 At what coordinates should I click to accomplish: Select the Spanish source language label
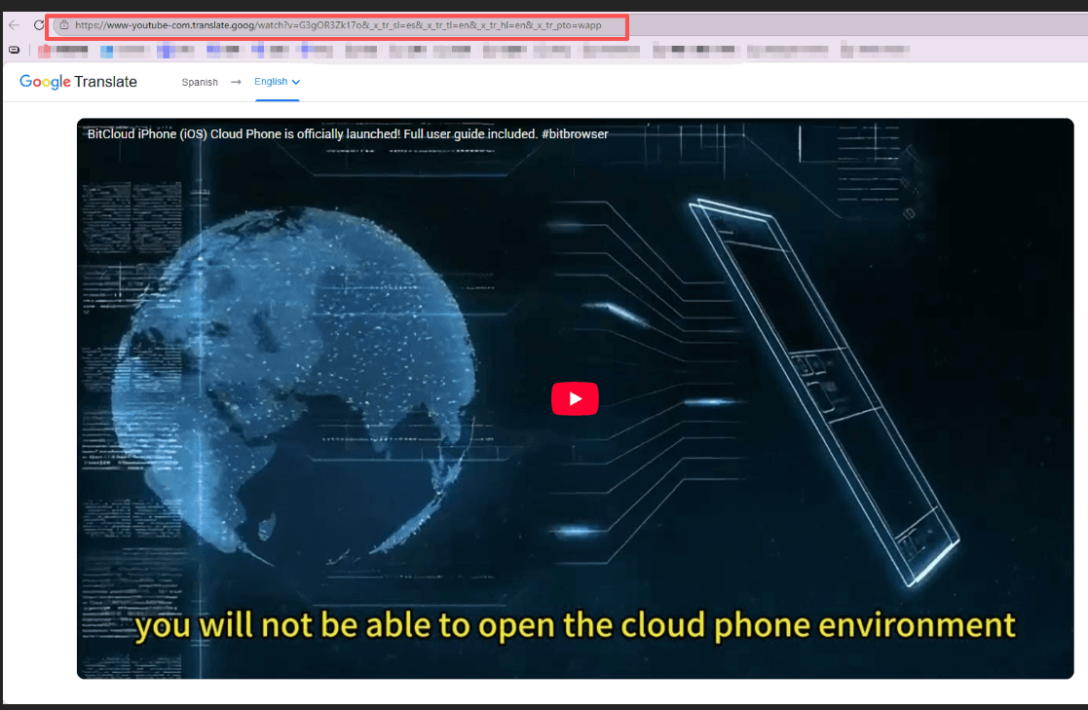(x=200, y=82)
